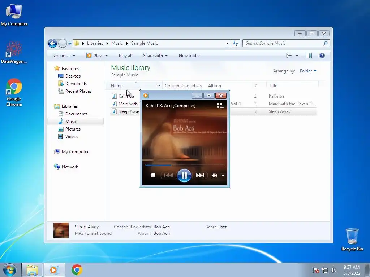Stop the playing song in Media Player
The width and height of the screenshot is (370, 277).
pyautogui.click(x=153, y=176)
